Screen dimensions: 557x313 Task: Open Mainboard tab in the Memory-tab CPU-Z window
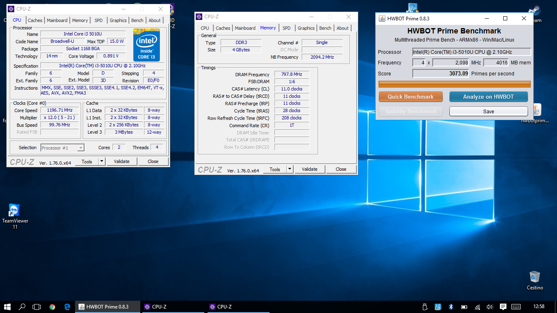tap(245, 28)
